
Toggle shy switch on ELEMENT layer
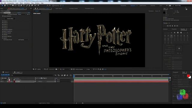(x=35, y=82)
